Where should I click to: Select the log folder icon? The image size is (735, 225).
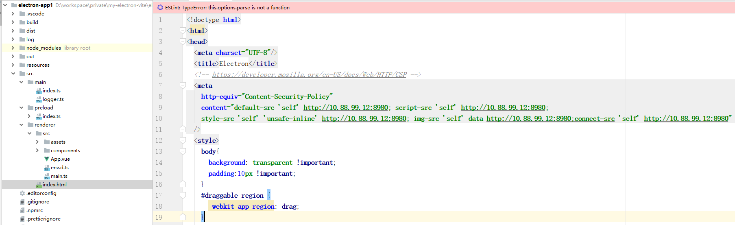coord(22,39)
